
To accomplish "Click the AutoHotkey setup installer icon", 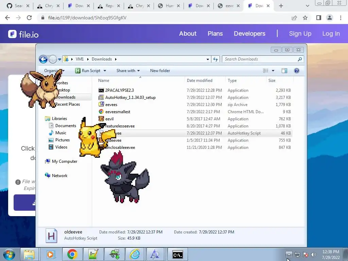I will click(101, 98).
